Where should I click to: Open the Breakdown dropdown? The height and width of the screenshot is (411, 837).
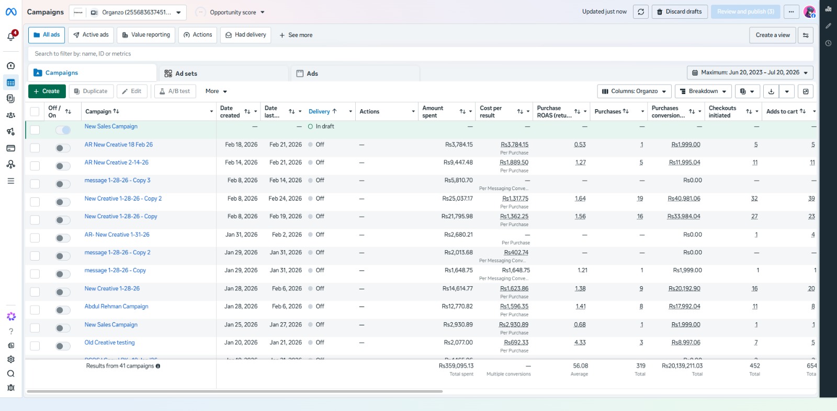pyautogui.click(x=703, y=91)
